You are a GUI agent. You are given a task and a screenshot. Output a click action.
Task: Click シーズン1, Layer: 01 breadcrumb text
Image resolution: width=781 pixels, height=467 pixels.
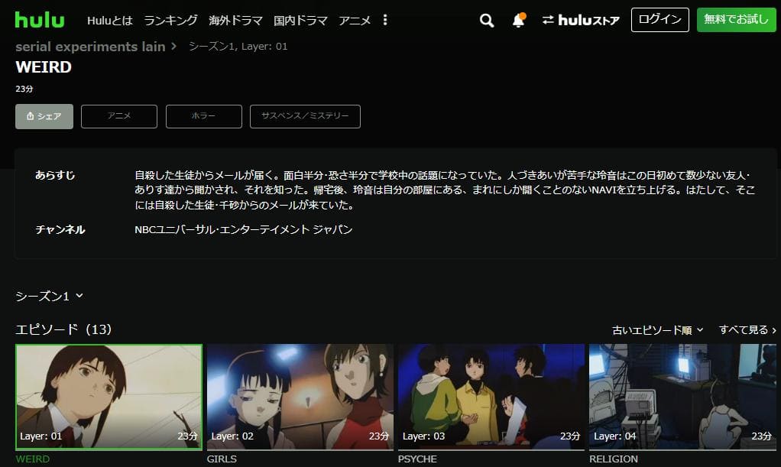(238, 47)
